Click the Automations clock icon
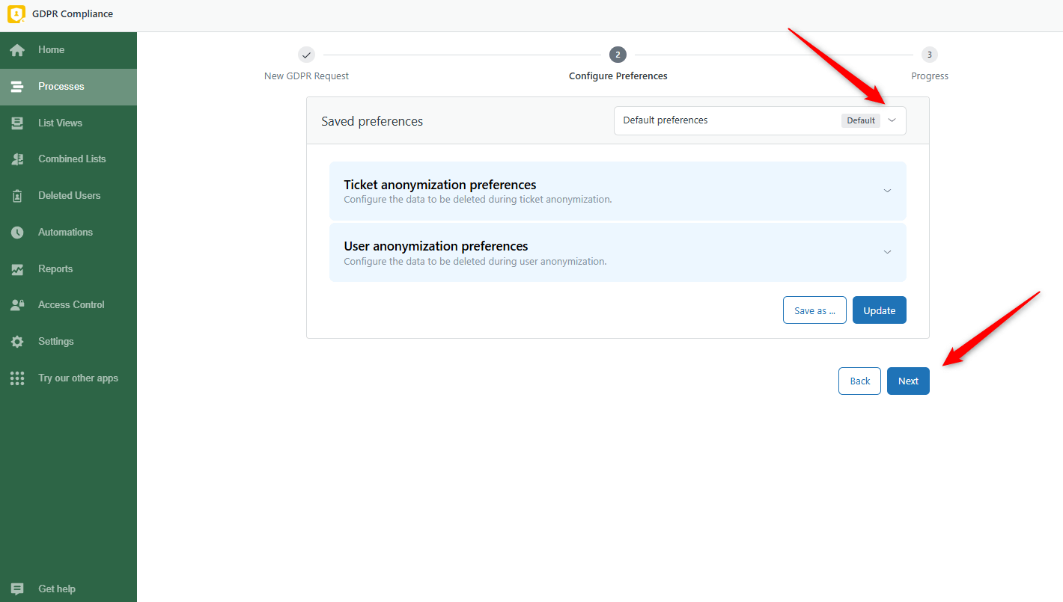The height and width of the screenshot is (602, 1063). point(17,233)
